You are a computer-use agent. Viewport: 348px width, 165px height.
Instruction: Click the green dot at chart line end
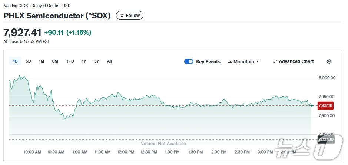point(312,105)
